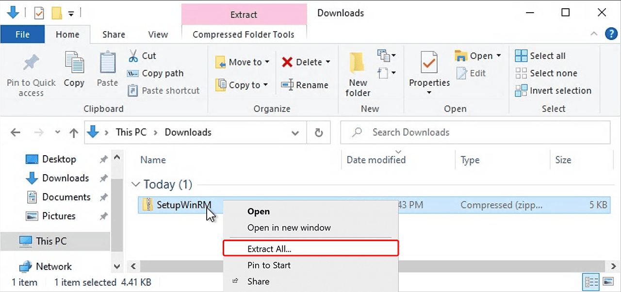Screen dimensions: 621x292
Task: Click Invert selection button
Action: point(553,91)
